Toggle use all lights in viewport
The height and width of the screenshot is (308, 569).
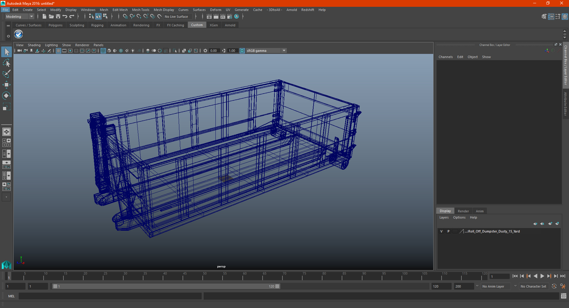click(133, 51)
